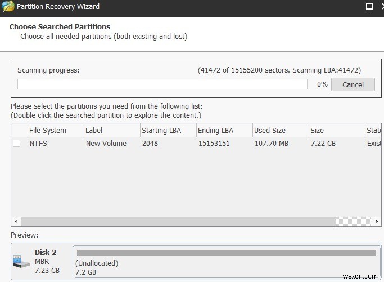This screenshot has width=384, height=282.
Task: Select the NTFS file system cell
Action: pyautogui.click(x=38, y=143)
